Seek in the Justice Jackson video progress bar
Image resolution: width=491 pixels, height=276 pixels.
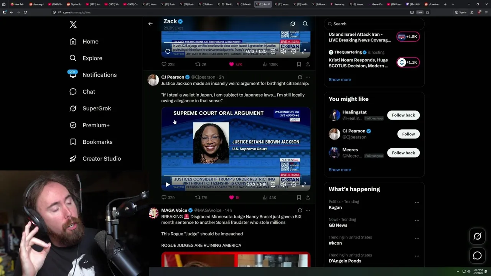tap(236, 176)
